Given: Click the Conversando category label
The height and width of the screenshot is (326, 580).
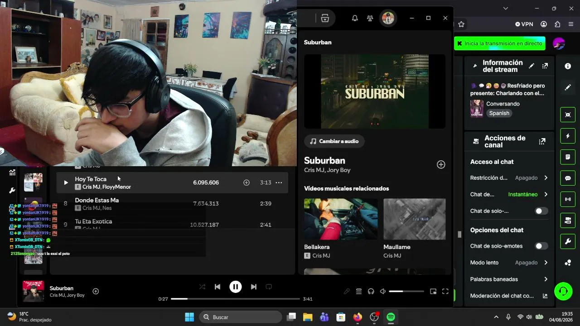Looking at the screenshot, I should coord(503,104).
